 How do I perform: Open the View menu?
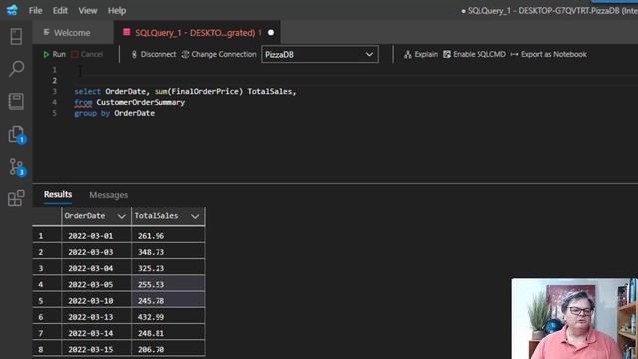click(x=88, y=10)
